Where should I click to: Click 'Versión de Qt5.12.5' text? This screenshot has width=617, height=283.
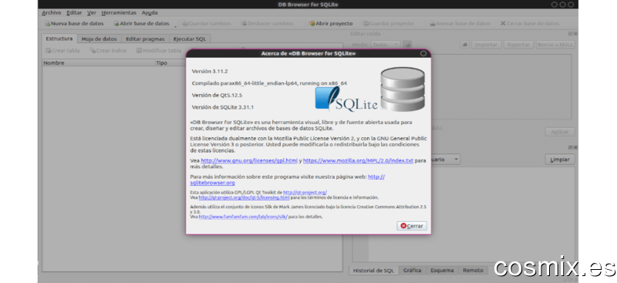tap(217, 95)
